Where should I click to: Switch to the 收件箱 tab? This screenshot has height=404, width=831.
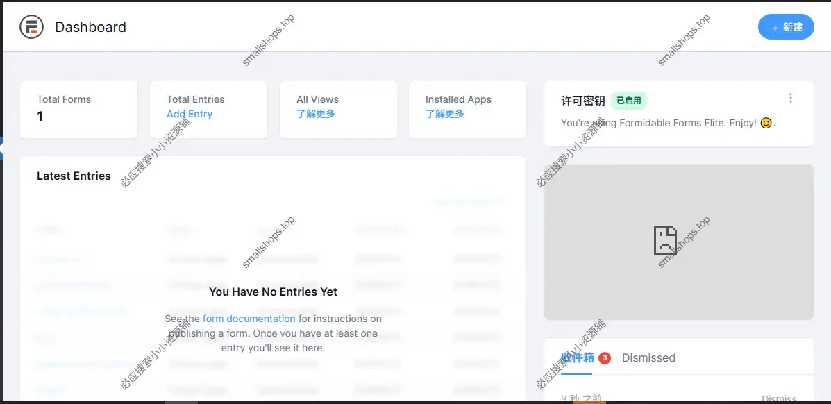pos(578,357)
